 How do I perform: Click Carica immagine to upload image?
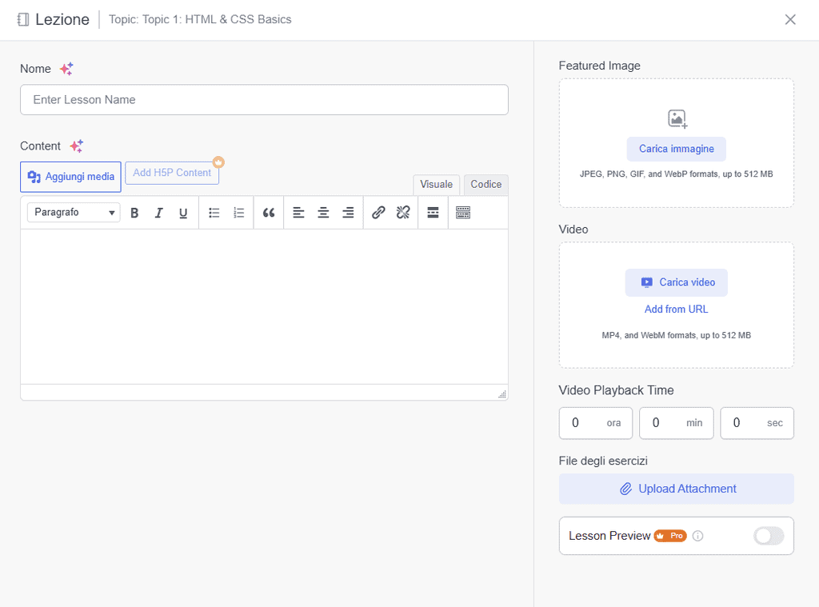(677, 149)
